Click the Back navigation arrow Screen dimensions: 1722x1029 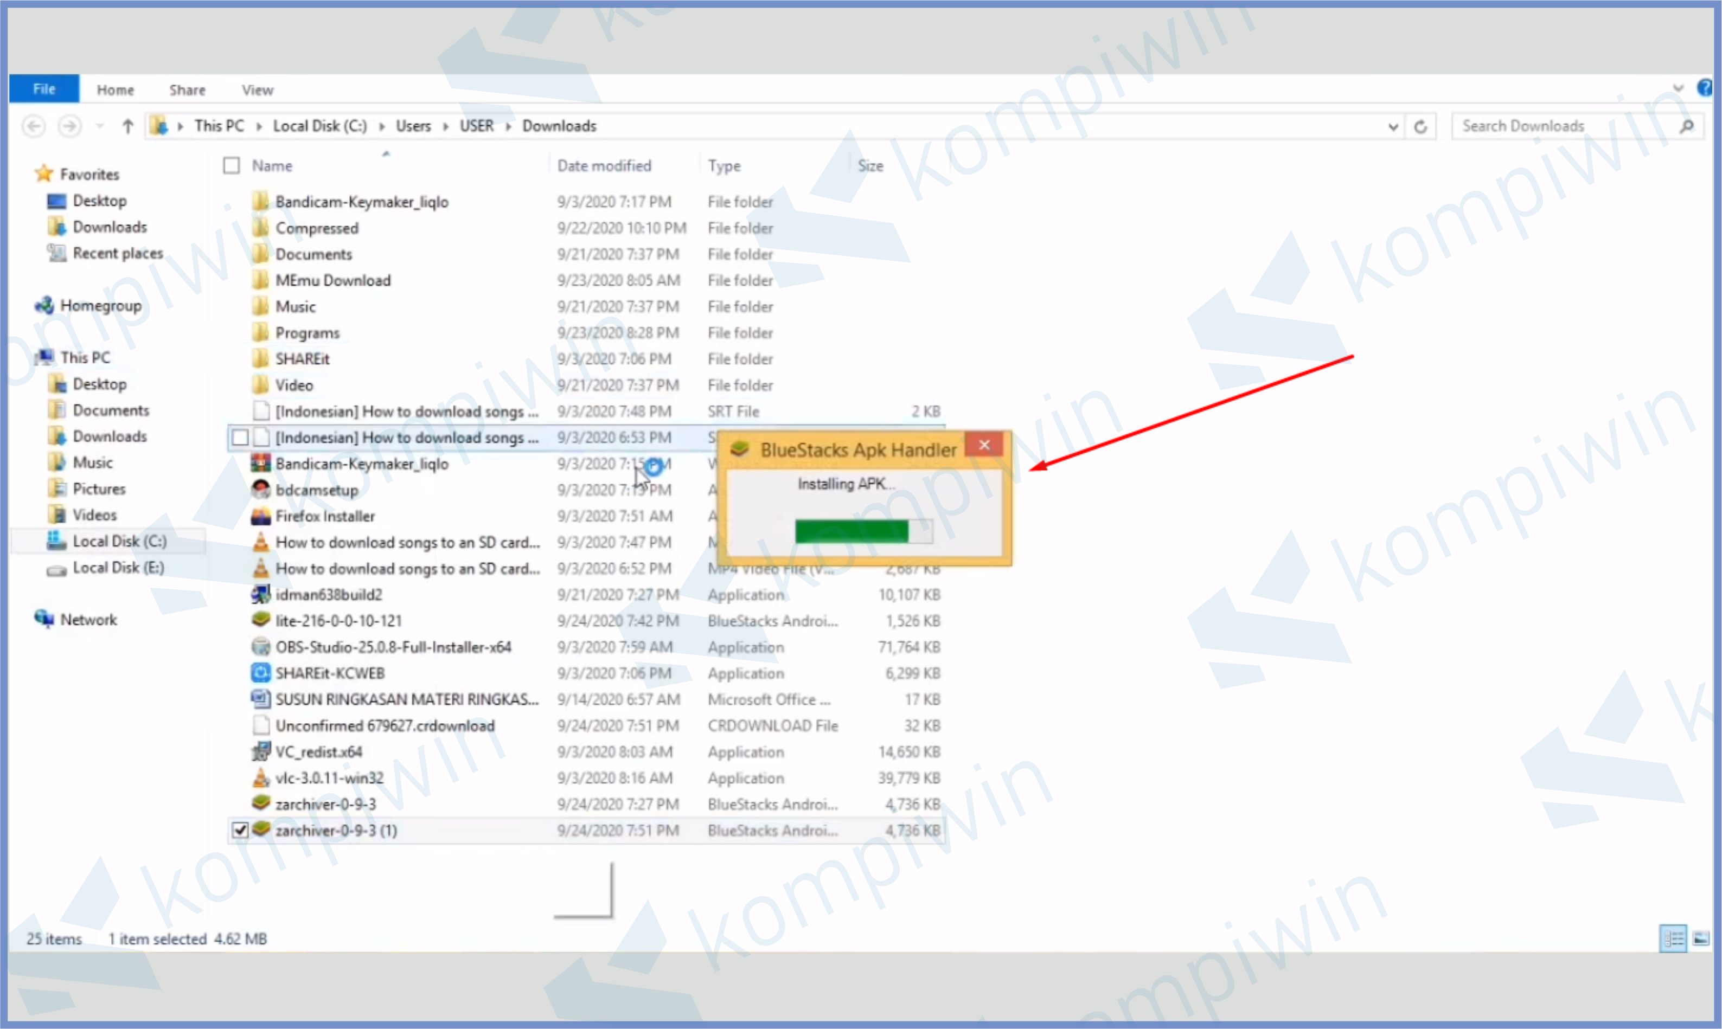33,126
